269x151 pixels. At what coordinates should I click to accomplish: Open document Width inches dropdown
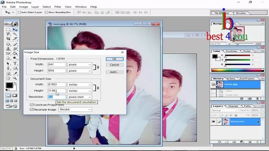[80, 85]
